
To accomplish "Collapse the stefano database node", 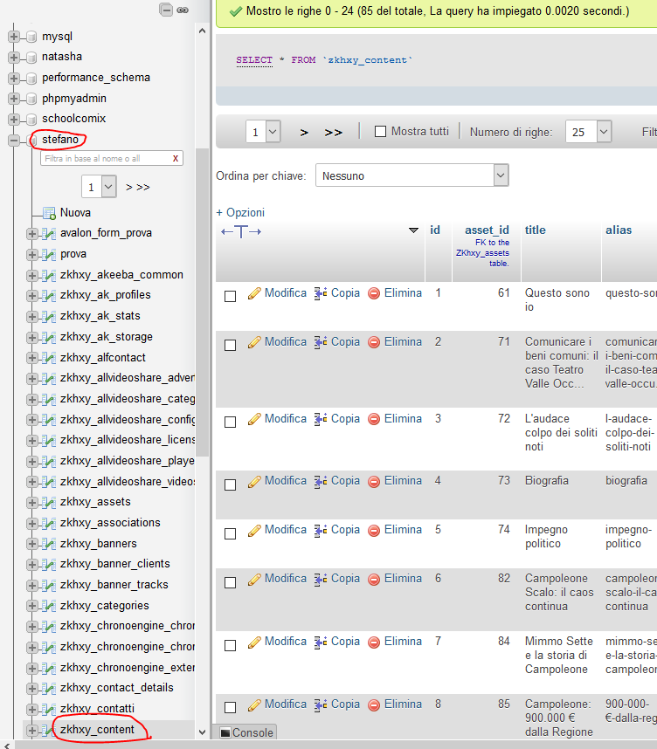I will pyautogui.click(x=14, y=140).
